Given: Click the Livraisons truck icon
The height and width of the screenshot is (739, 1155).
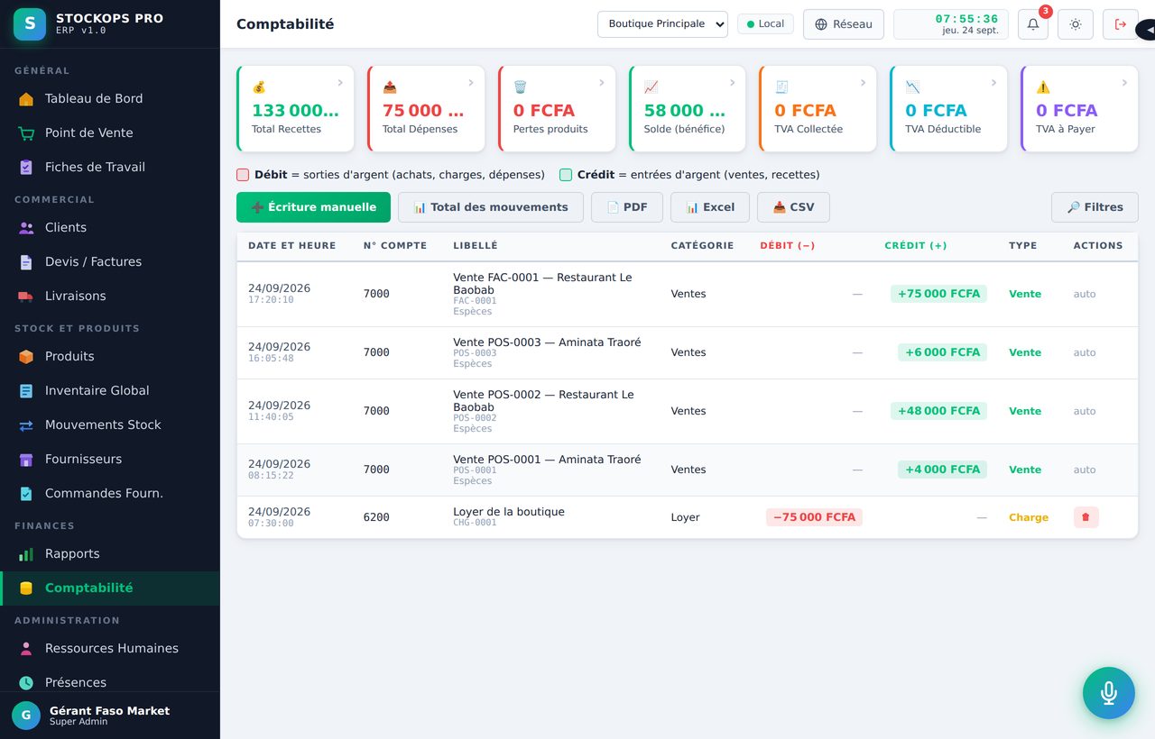Looking at the screenshot, I should 26,297.
